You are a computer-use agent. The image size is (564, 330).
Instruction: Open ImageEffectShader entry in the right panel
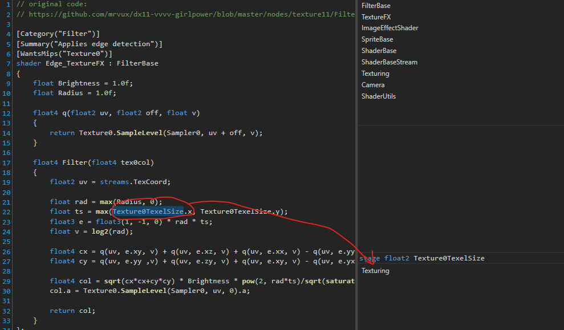(x=389, y=28)
